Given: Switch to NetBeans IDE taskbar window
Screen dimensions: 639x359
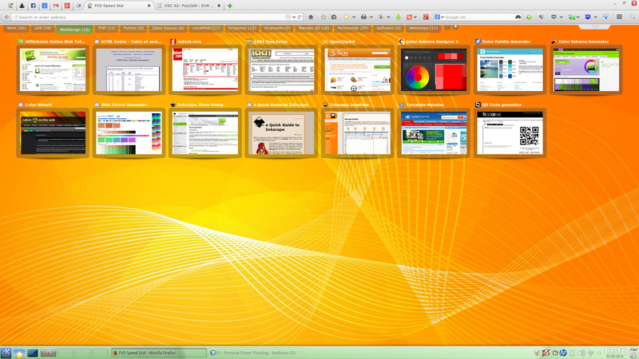Looking at the screenshot, I should (255, 353).
